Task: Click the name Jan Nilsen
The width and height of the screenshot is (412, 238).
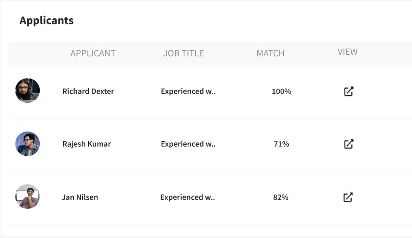Action: (80, 197)
